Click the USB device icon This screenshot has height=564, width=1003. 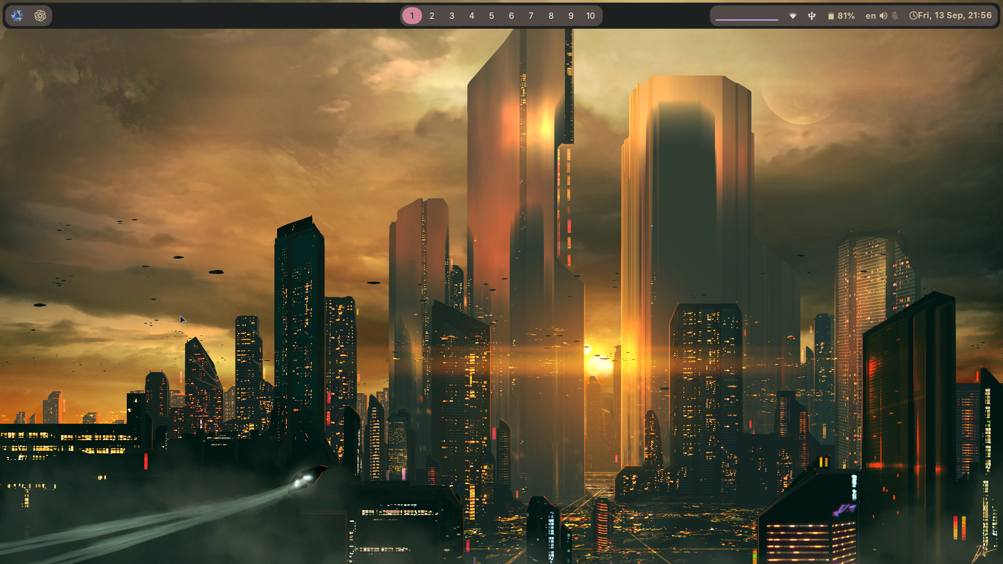tap(812, 16)
